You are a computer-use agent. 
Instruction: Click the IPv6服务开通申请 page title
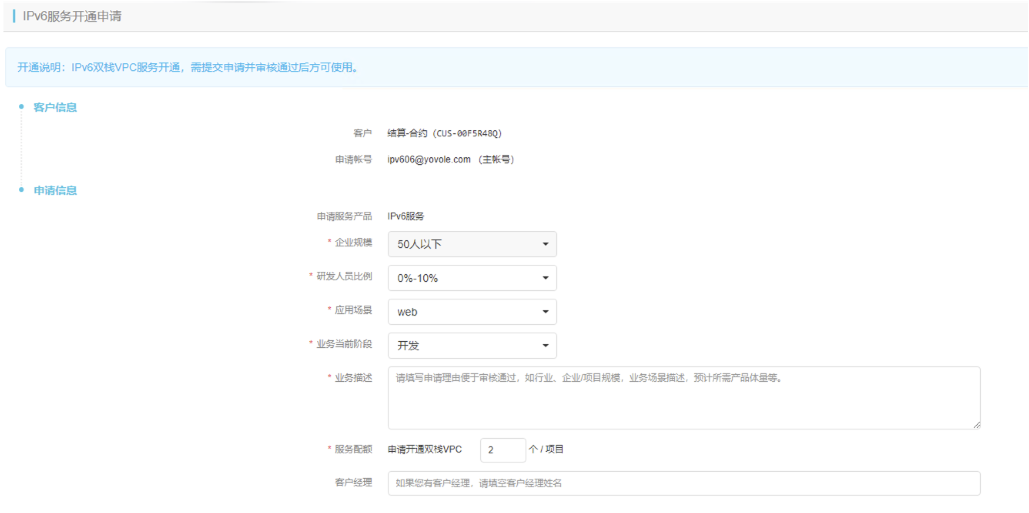click(72, 16)
